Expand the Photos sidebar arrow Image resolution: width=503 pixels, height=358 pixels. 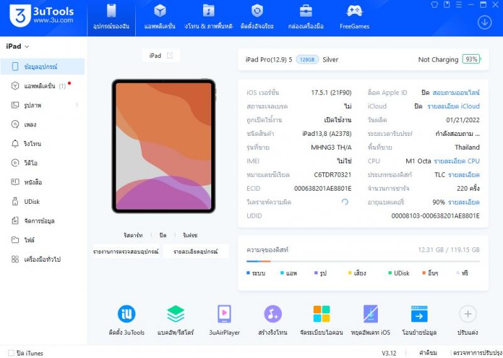(77, 105)
